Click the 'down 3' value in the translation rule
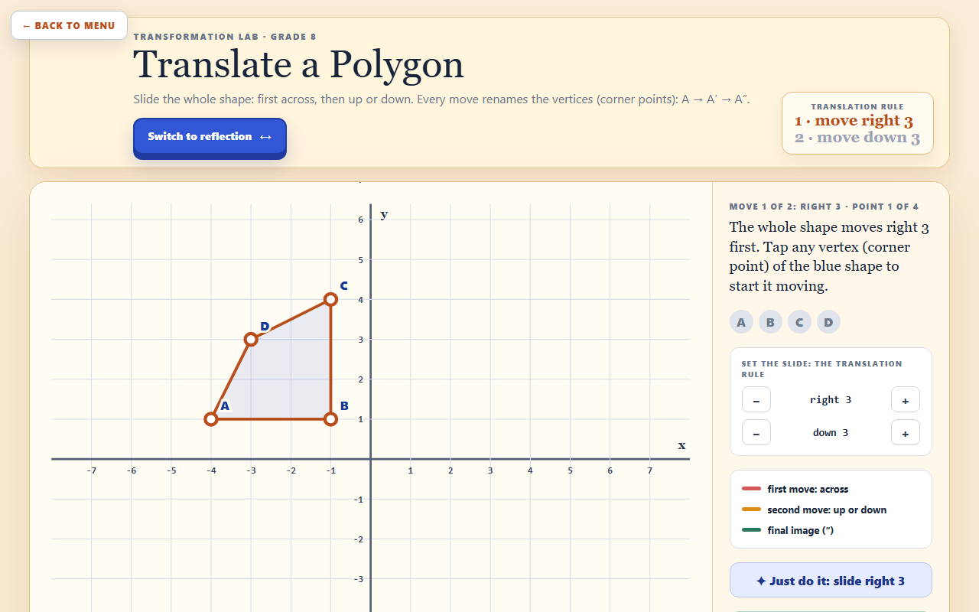979x612 pixels. pos(831,433)
